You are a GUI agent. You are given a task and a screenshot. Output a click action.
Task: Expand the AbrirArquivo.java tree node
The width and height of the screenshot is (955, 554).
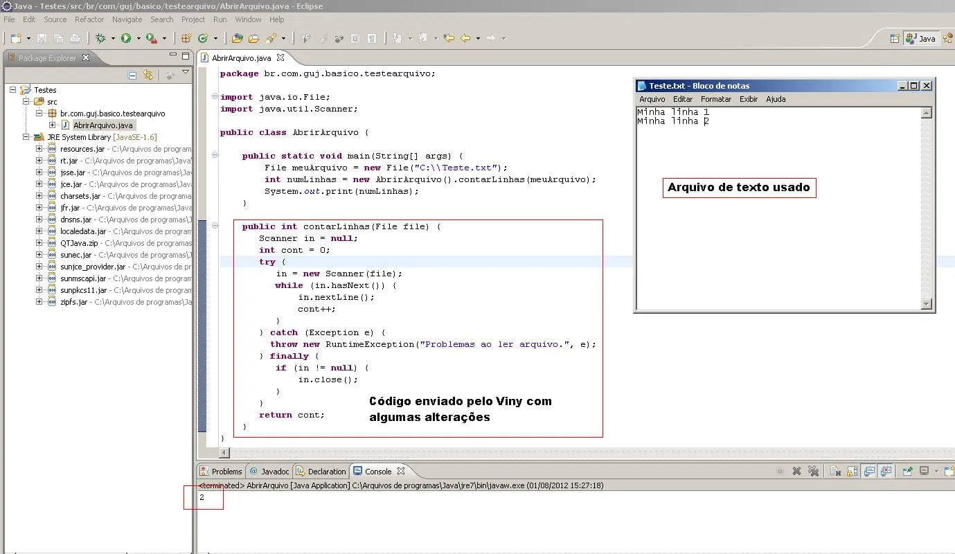click(53, 125)
